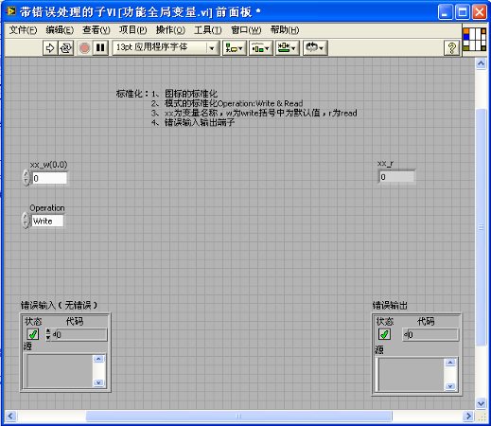The height and width of the screenshot is (426, 491).
Task: Open the 操作(O) menu
Action: 170,30
